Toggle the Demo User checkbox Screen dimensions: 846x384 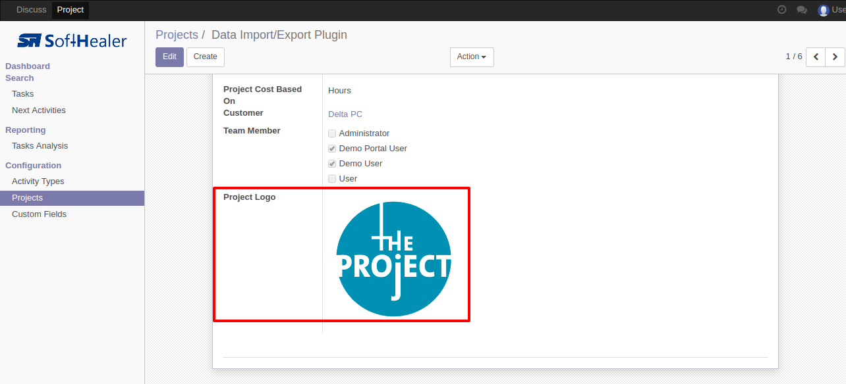(332, 164)
